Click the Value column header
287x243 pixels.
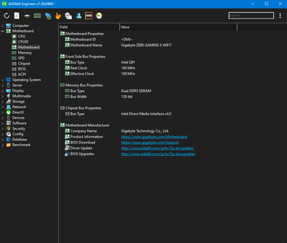tap(178, 27)
